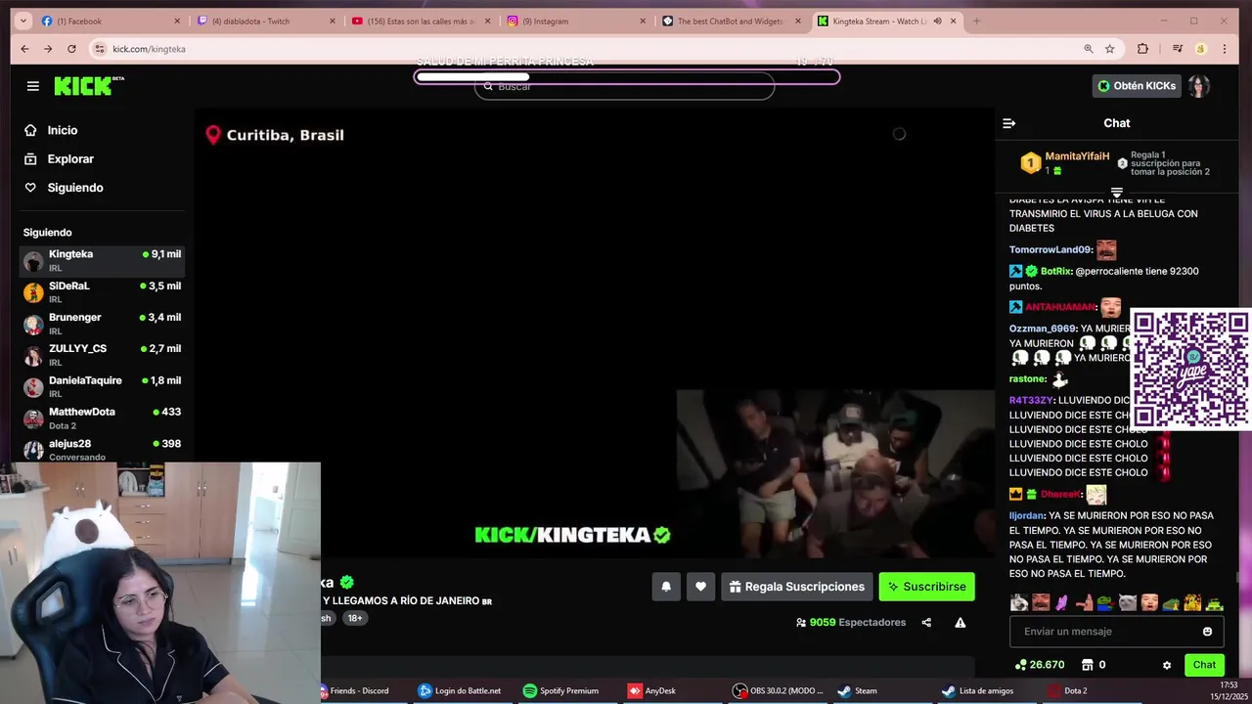The image size is (1252, 704).
Task: Report the stream via the warning icon
Action: point(961,622)
